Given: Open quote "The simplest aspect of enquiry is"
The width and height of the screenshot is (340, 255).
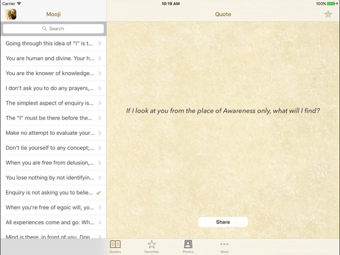Looking at the screenshot, I should click(54, 103).
